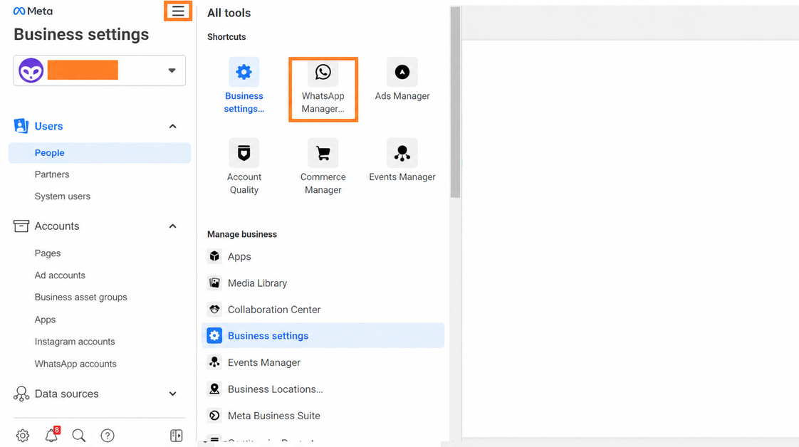Image resolution: width=799 pixels, height=447 pixels.
Task: Launch Ads Manager shortcut
Action: tap(402, 80)
